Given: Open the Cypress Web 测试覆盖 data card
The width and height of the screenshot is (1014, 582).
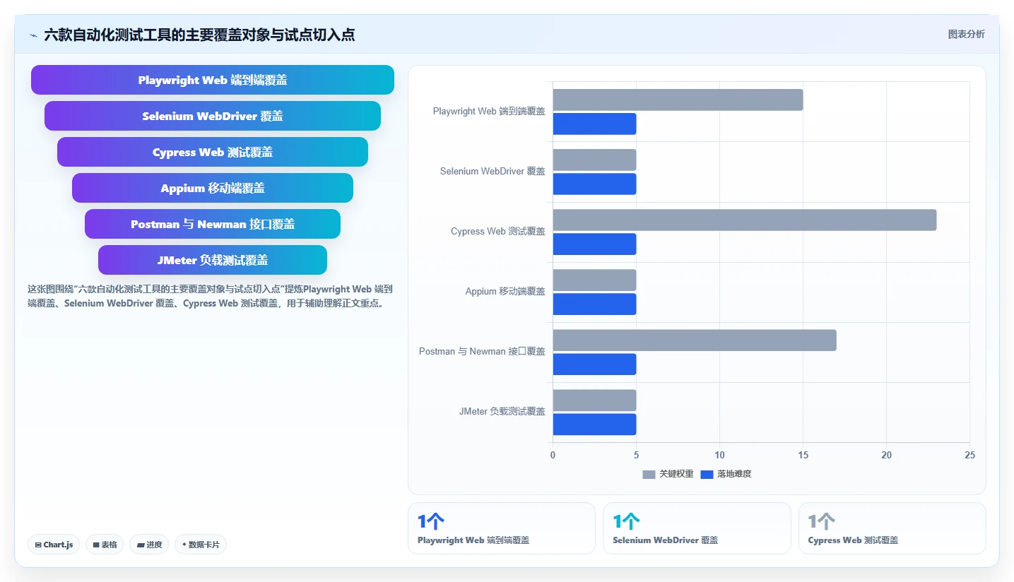Looking at the screenshot, I should click(x=892, y=528).
